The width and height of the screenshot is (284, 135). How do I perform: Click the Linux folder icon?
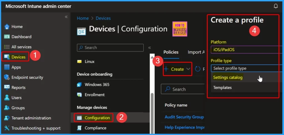coord(79,62)
